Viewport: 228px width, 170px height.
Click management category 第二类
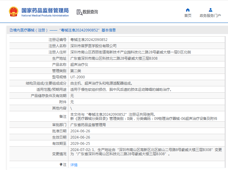pyautogui.click(x=76, y=71)
